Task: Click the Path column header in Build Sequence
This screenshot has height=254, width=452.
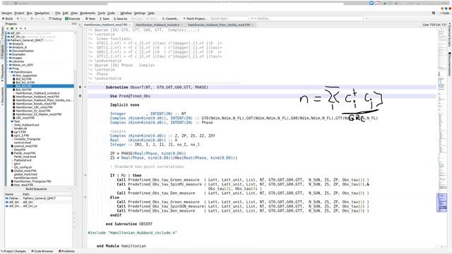Action: (x=26, y=194)
